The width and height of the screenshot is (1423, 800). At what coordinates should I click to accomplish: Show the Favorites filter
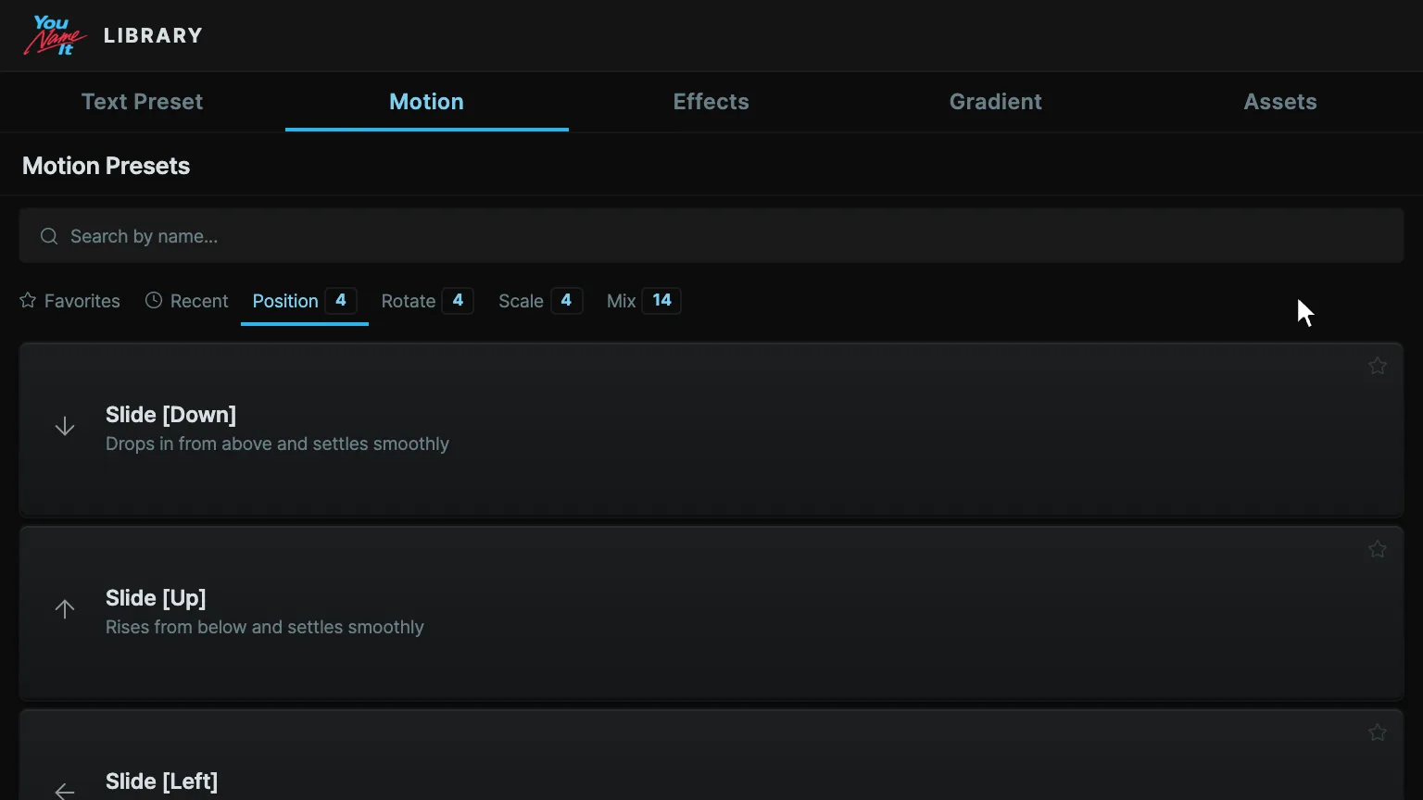(x=69, y=301)
